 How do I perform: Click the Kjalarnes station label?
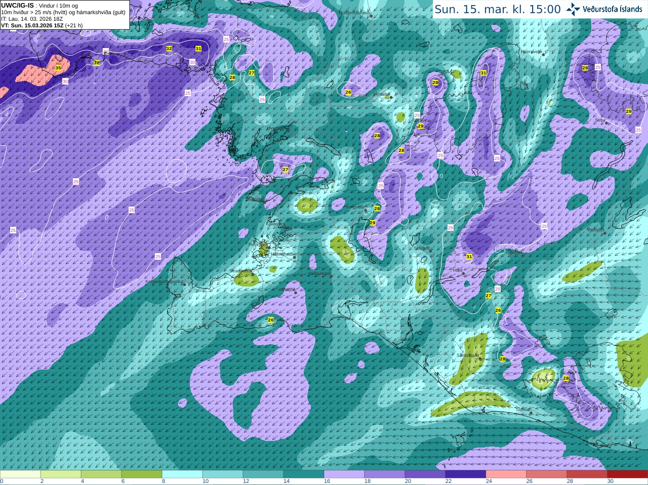click(x=275, y=223)
